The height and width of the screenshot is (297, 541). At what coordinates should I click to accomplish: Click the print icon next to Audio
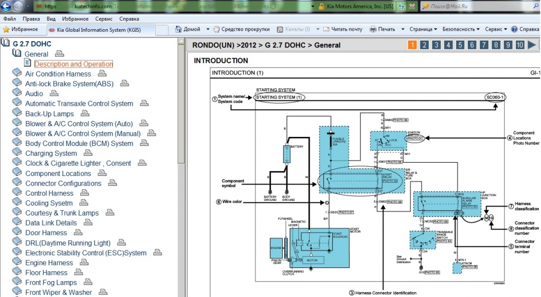coord(54,94)
